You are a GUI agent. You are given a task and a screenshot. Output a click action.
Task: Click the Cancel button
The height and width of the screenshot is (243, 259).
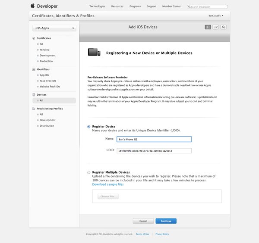click(143, 221)
